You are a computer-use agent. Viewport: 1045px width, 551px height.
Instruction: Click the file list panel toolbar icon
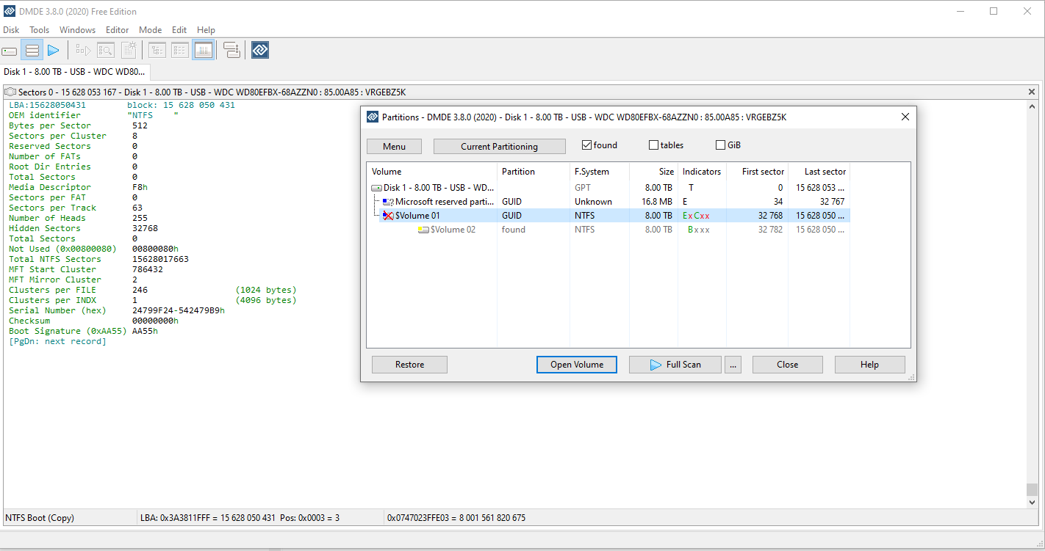tap(180, 51)
